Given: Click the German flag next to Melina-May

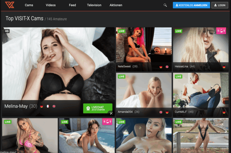Looking at the screenshot, I should coord(42,106).
